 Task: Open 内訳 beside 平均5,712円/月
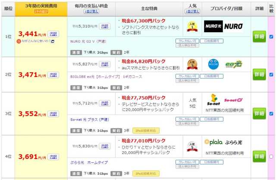(105, 103)
